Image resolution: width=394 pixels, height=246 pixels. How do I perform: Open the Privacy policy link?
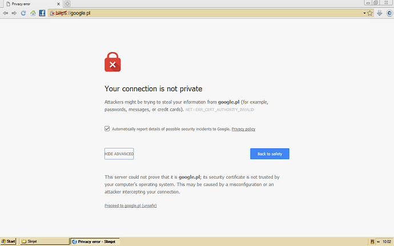click(x=243, y=129)
